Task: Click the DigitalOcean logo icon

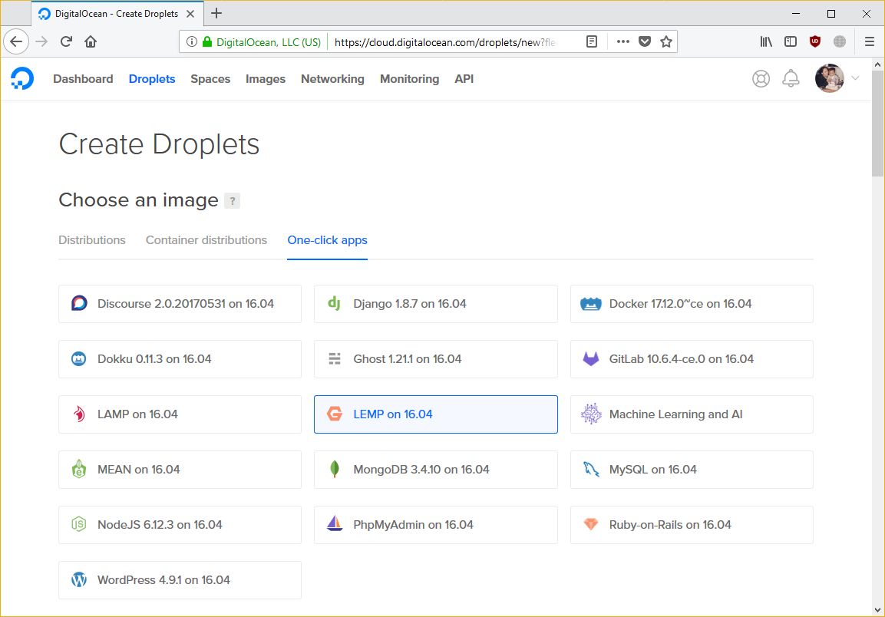Action: click(22, 78)
